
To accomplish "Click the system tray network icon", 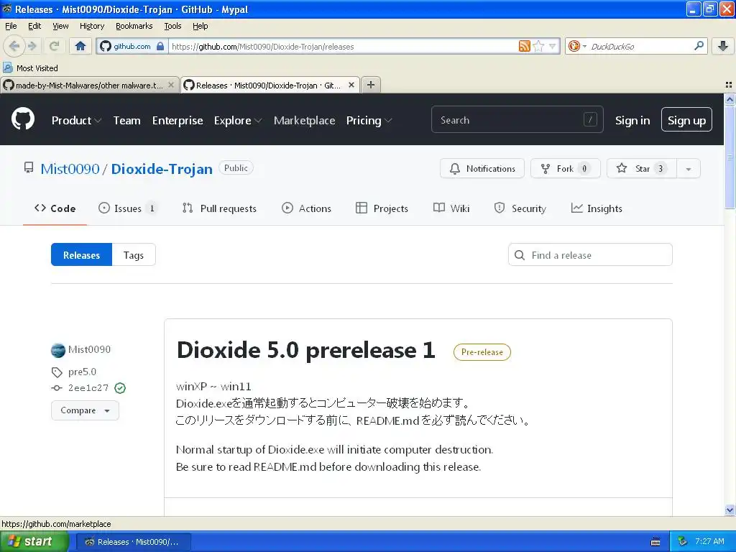I will pyautogui.click(x=683, y=541).
